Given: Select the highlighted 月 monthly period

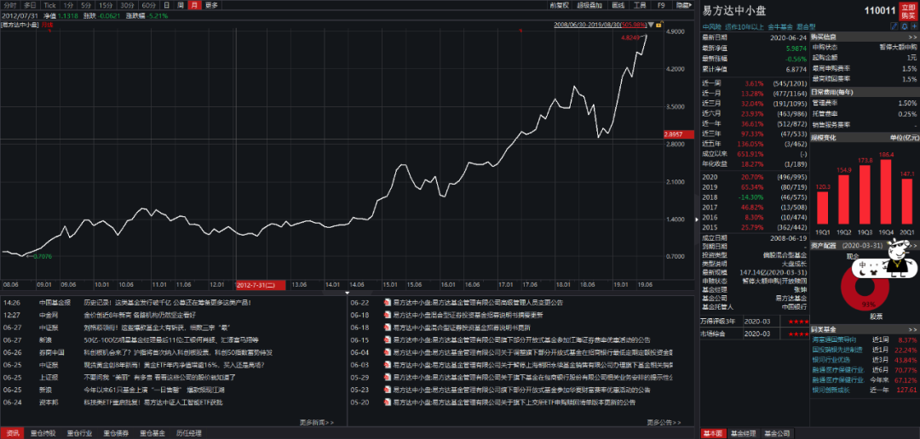Looking at the screenshot, I should [195, 5].
